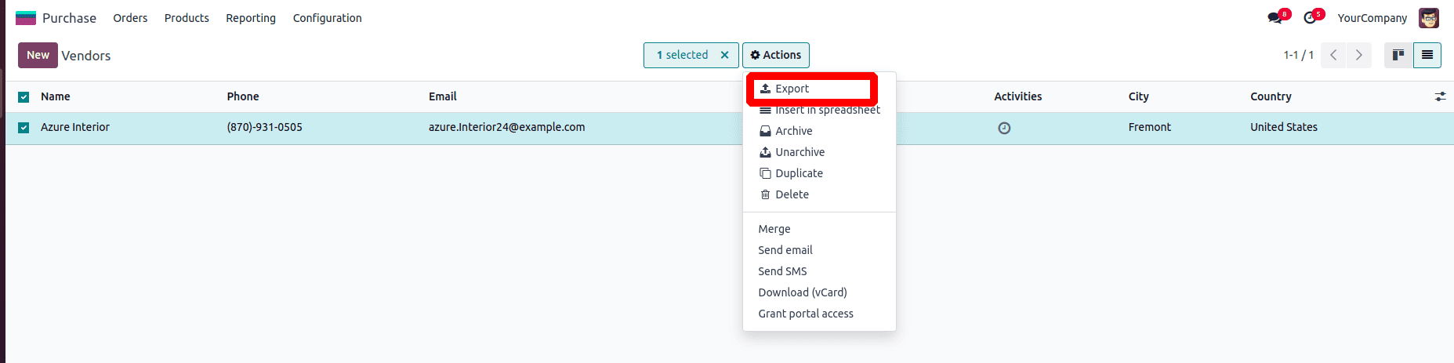
Task: Open the activities clock icon in navbar
Action: 1310,18
